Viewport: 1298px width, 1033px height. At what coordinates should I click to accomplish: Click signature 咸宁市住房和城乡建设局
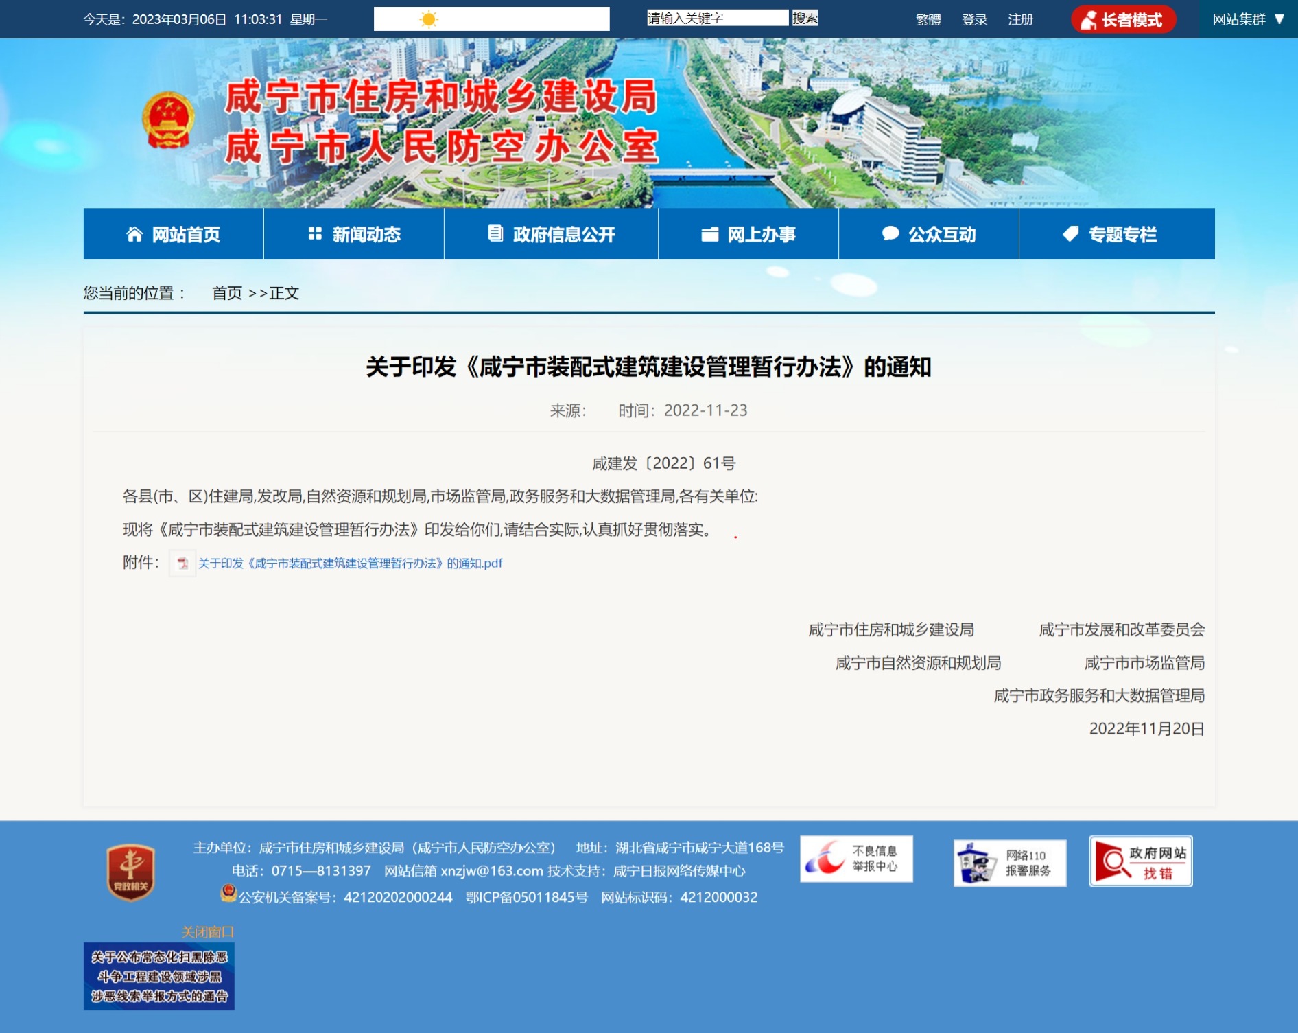click(x=891, y=629)
